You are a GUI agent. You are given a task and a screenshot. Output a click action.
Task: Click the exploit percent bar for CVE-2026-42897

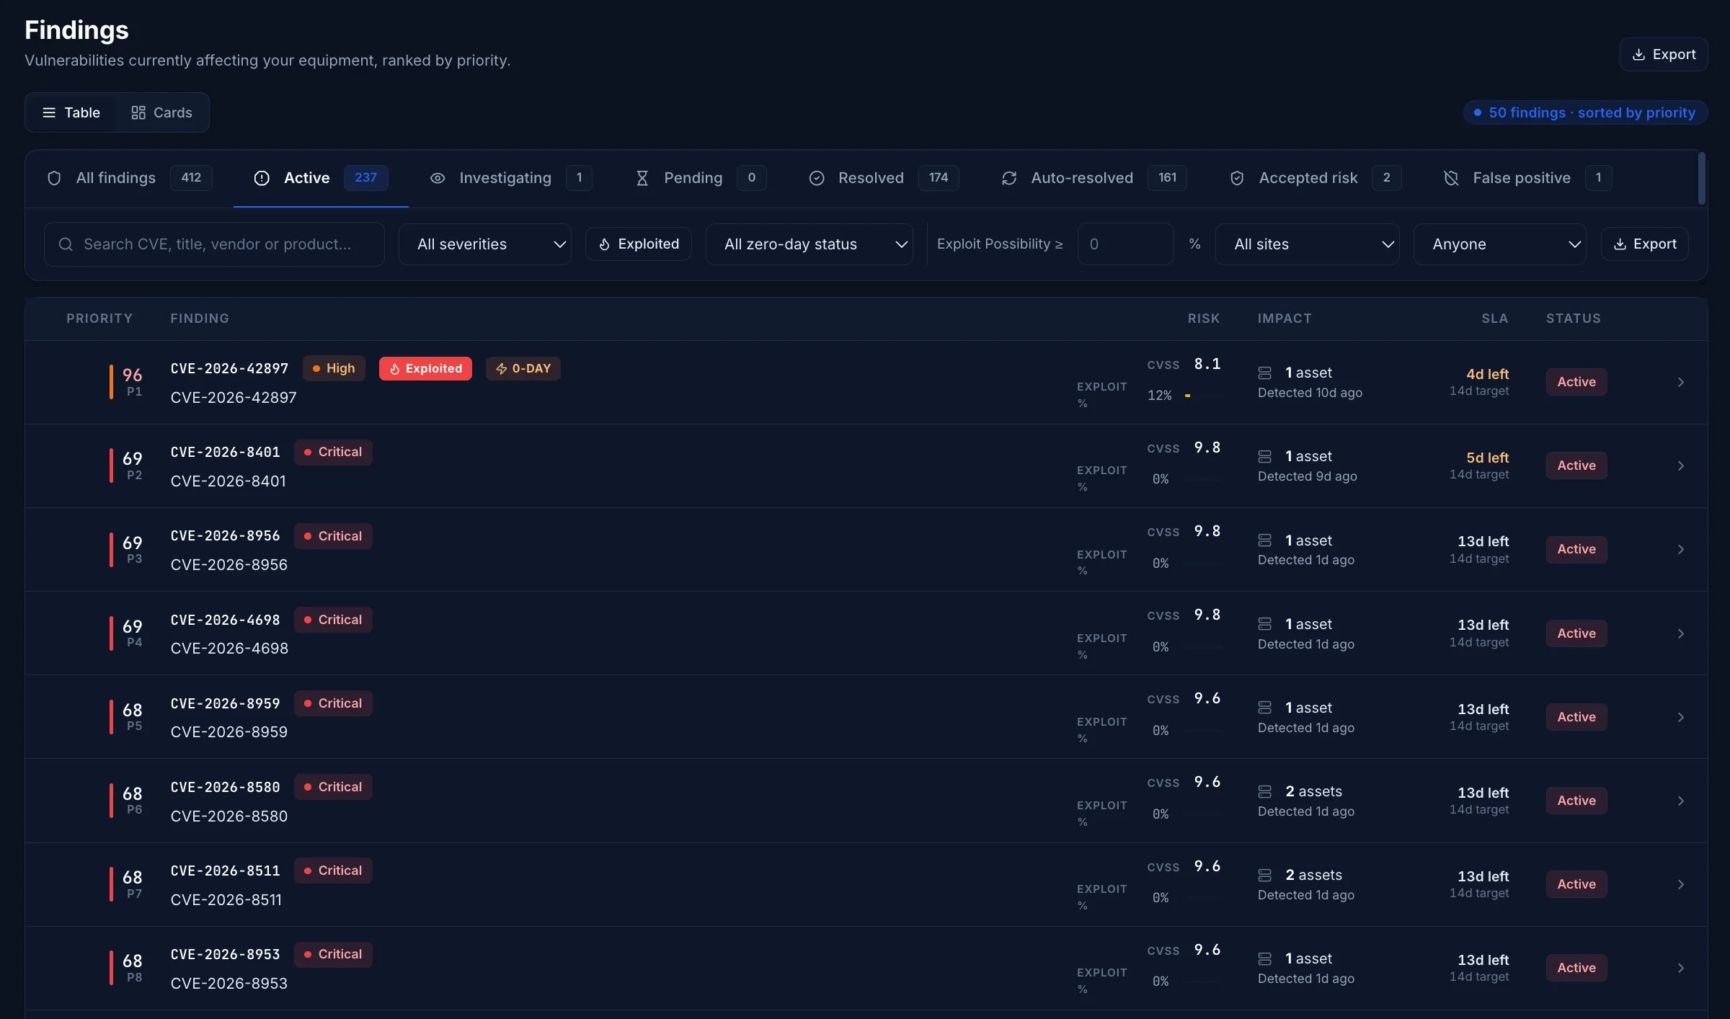tap(1202, 396)
